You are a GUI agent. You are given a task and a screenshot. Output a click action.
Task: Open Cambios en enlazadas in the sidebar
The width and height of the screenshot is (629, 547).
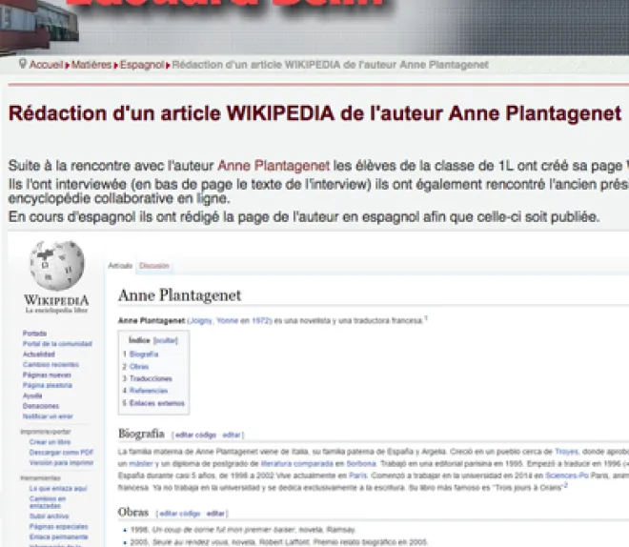[48, 502]
